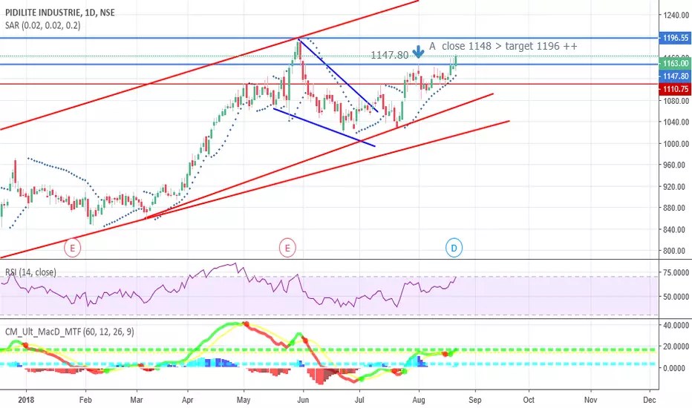The width and height of the screenshot is (692, 408).
Task: Click the 1196.55 blue price label
Action: pos(675,38)
